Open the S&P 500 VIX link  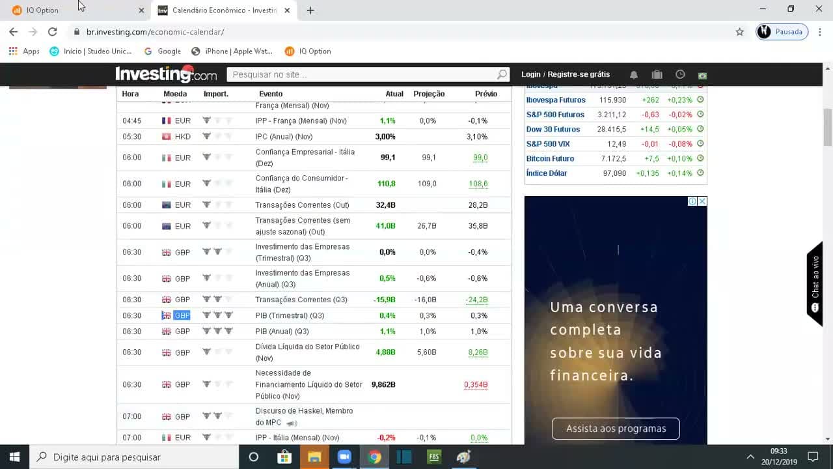point(548,144)
